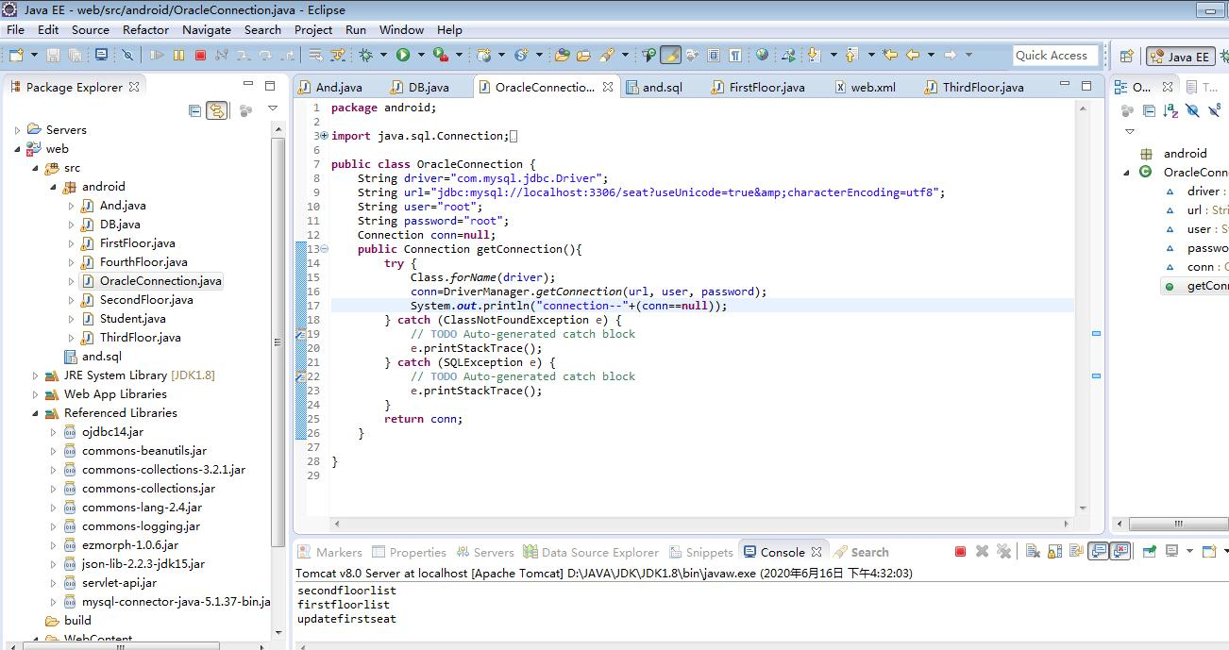Toggle Show Whitespace Characters pilcrow button
The width and height of the screenshot is (1229, 650).
click(735, 55)
